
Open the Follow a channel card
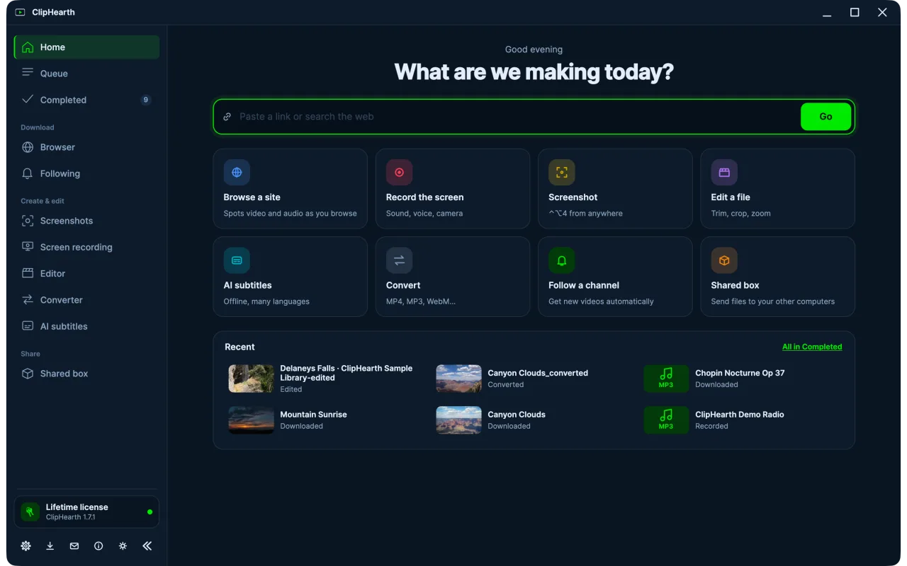[615, 277]
